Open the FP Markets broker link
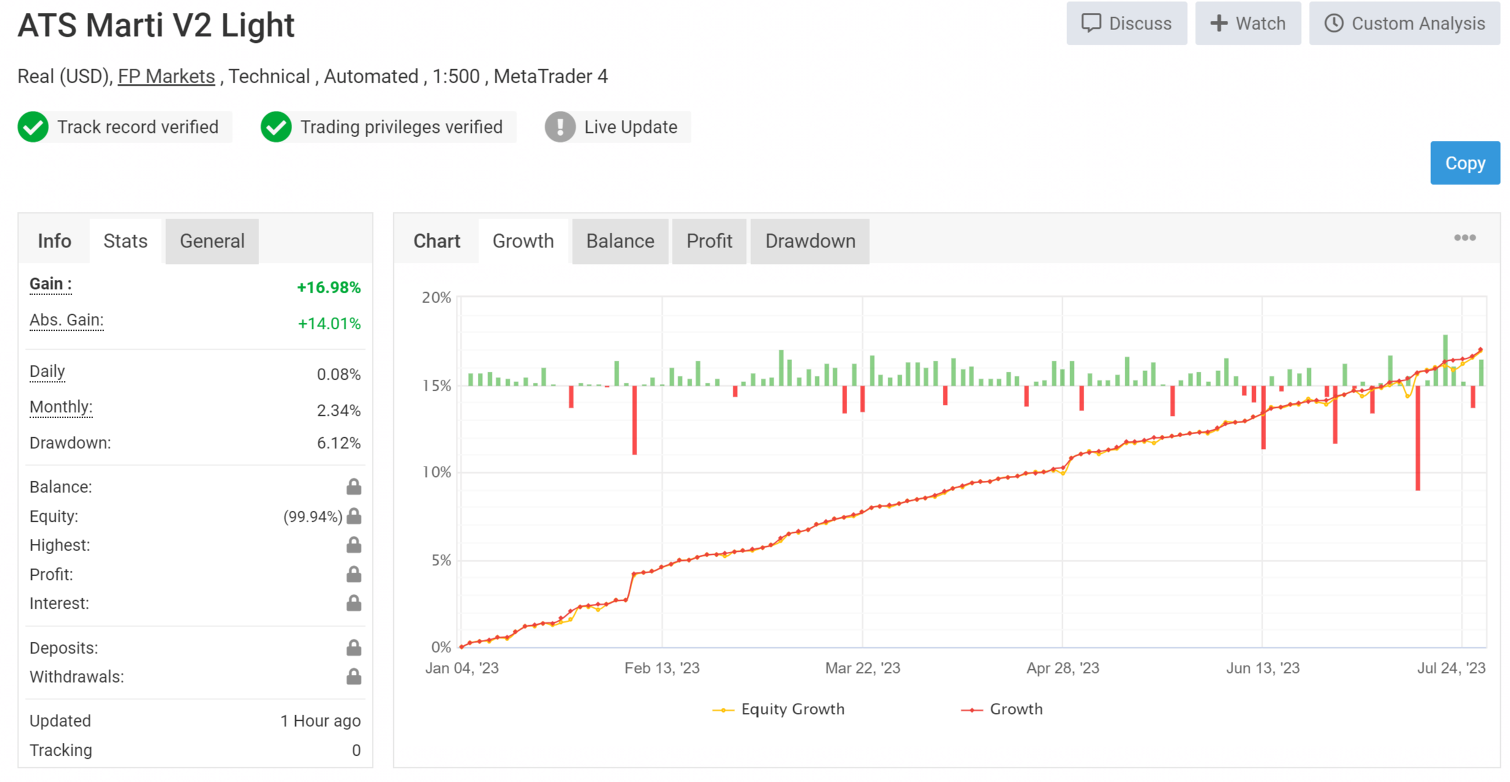This screenshot has height=782, width=1510. point(166,77)
